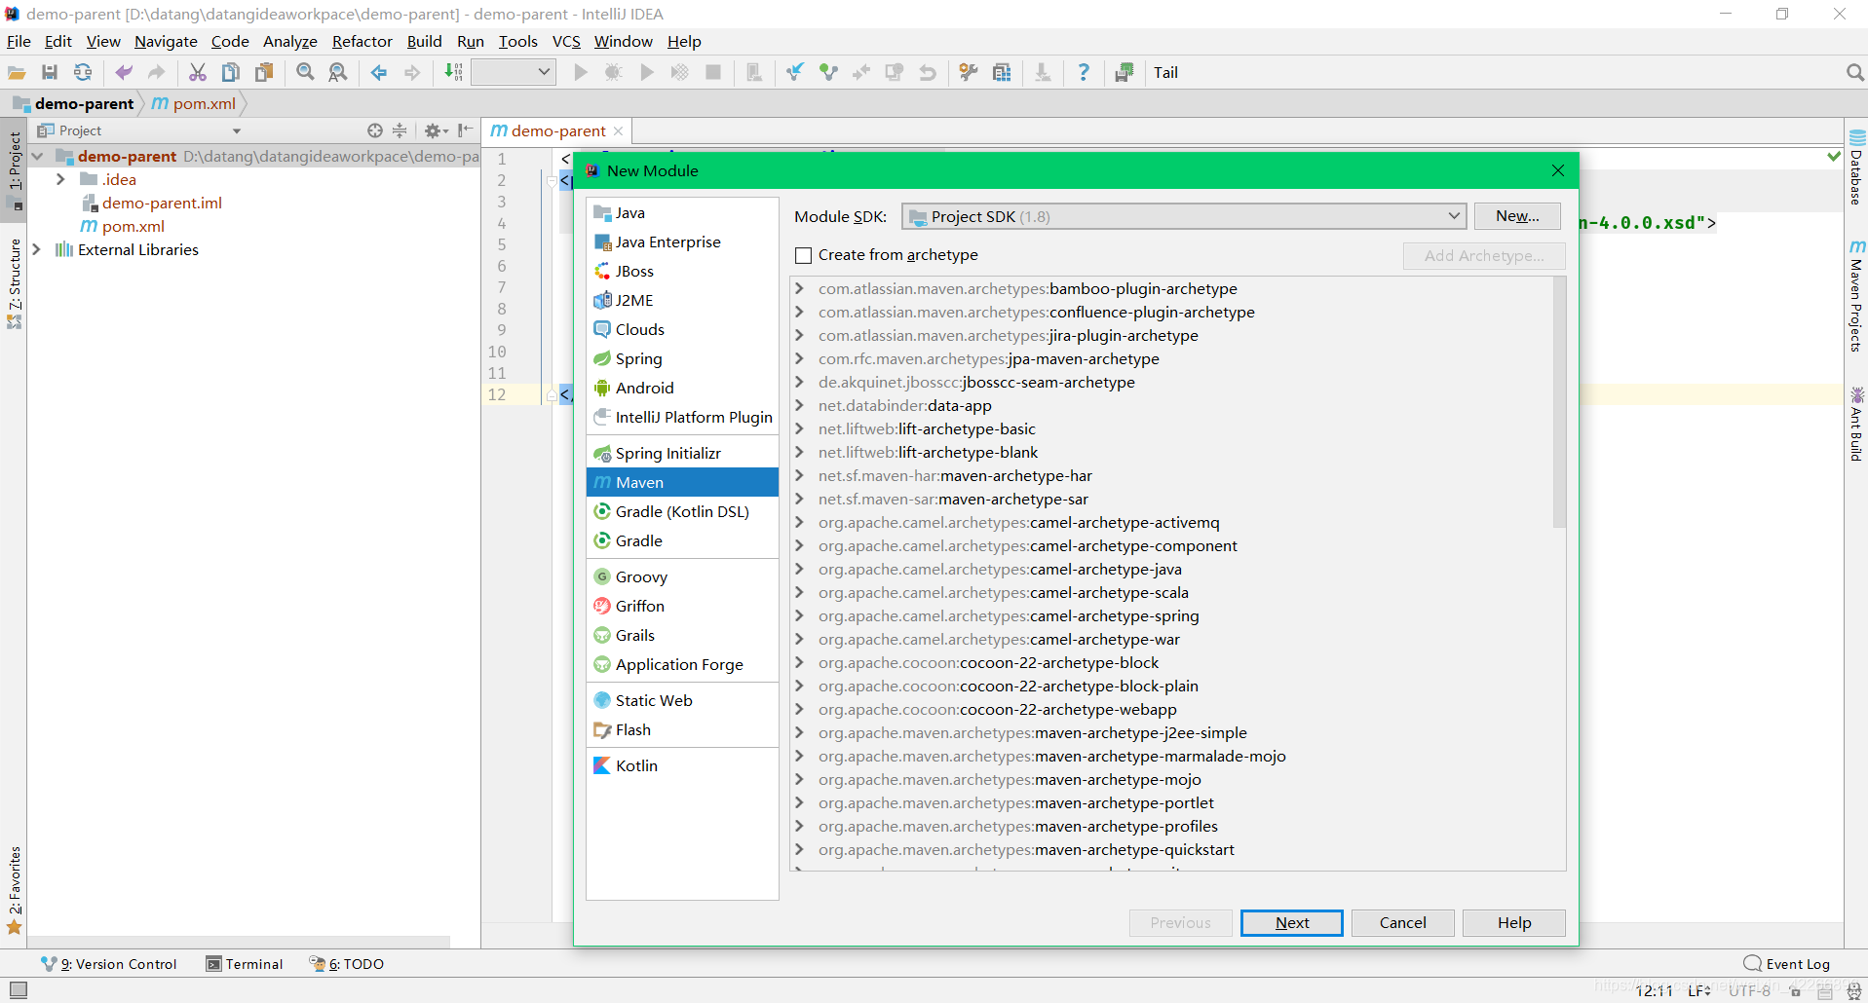
Task: Select Spring Initializr module type
Action: pyautogui.click(x=682, y=453)
